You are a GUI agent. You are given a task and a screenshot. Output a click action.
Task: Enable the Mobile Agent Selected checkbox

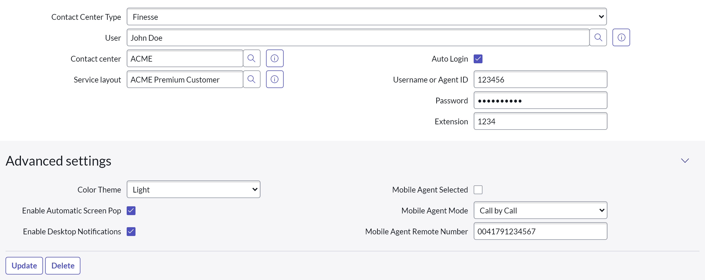pyautogui.click(x=478, y=190)
